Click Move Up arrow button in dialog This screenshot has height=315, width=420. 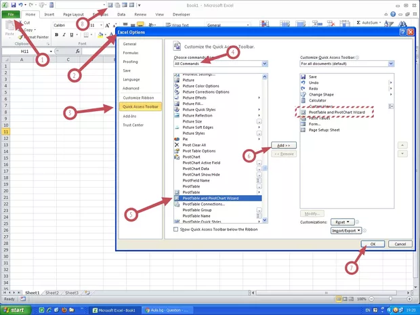402,145
